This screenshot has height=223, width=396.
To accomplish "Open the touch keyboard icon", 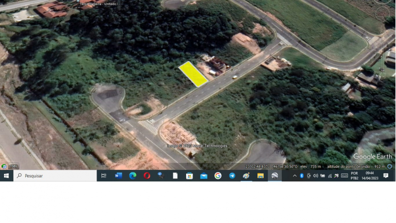I will pyautogui.click(x=345, y=176).
